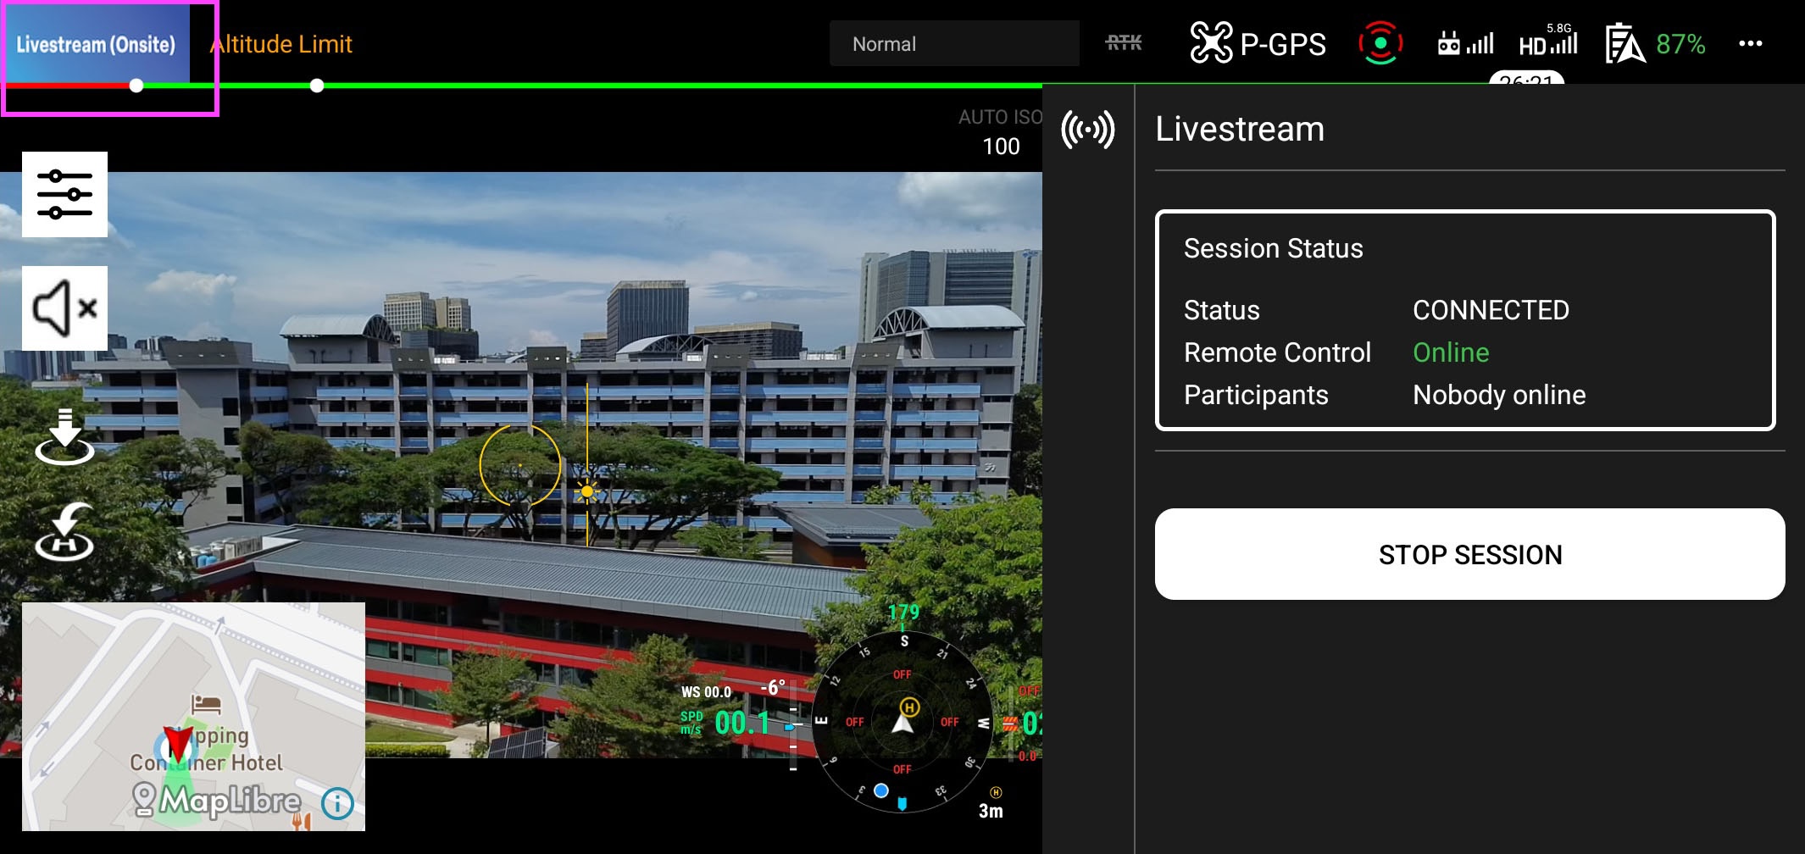This screenshot has width=1805, height=854.
Task: Select the Altitude Limit status label
Action: pos(281,44)
